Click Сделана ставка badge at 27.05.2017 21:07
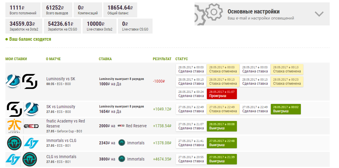 [x=191, y=126]
